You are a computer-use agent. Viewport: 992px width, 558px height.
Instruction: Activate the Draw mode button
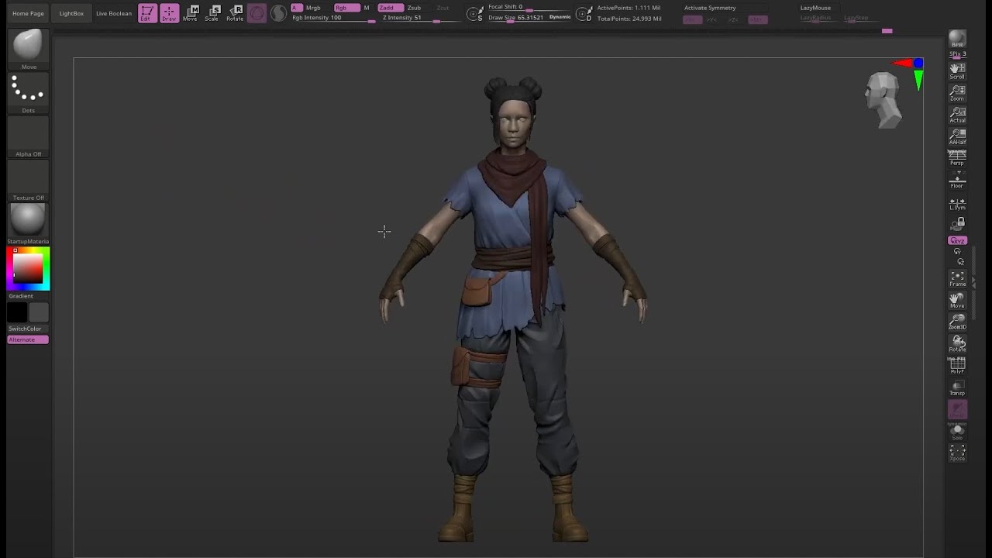click(x=169, y=12)
